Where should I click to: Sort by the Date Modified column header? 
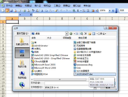(x=85, y=38)
